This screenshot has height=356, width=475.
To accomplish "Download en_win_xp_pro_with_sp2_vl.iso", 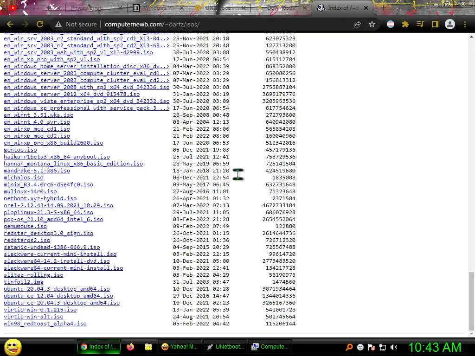I will [52, 60].
